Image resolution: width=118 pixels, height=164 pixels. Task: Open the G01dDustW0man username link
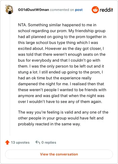pyautogui.click(x=33, y=10)
